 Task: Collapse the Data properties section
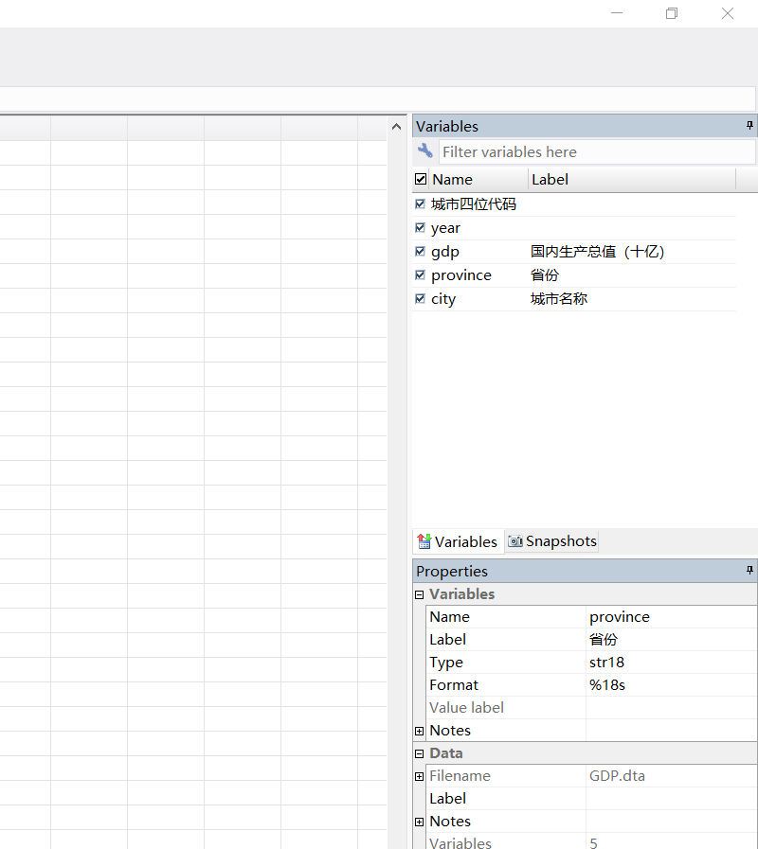pos(420,753)
